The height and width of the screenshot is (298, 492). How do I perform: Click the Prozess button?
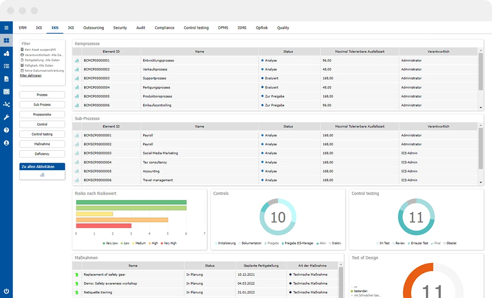pyautogui.click(x=42, y=95)
